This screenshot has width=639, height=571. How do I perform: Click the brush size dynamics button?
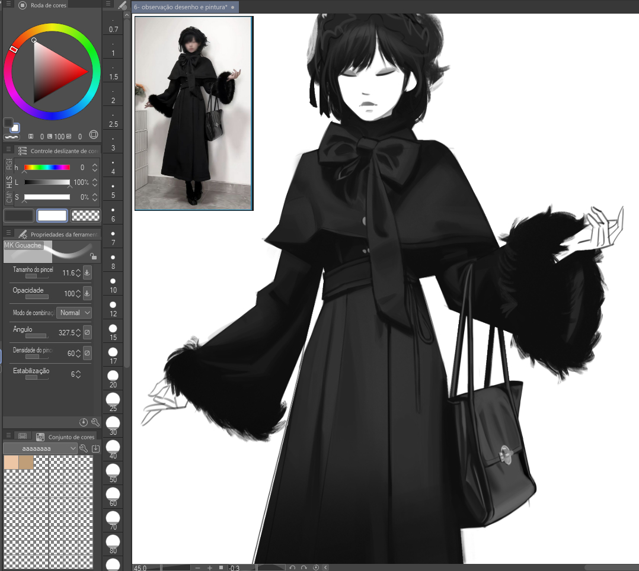click(x=87, y=272)
